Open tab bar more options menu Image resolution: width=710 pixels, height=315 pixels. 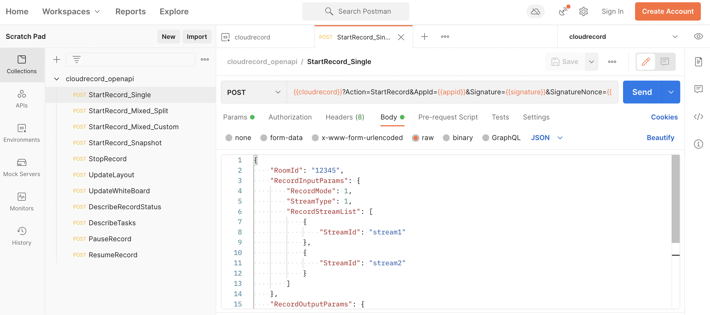(445, 37)
